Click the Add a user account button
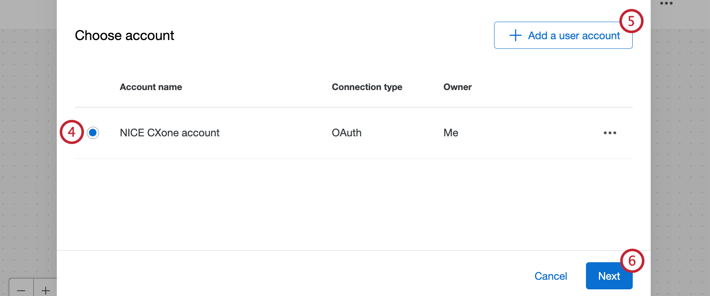This screenshot has width=710, height=296. 563,35
